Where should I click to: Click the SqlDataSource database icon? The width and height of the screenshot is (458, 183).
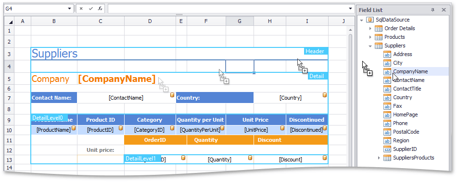coord(370,20)
